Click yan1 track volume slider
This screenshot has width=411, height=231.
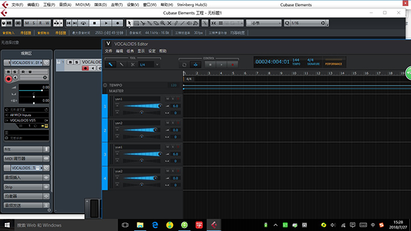coord(142,106)
